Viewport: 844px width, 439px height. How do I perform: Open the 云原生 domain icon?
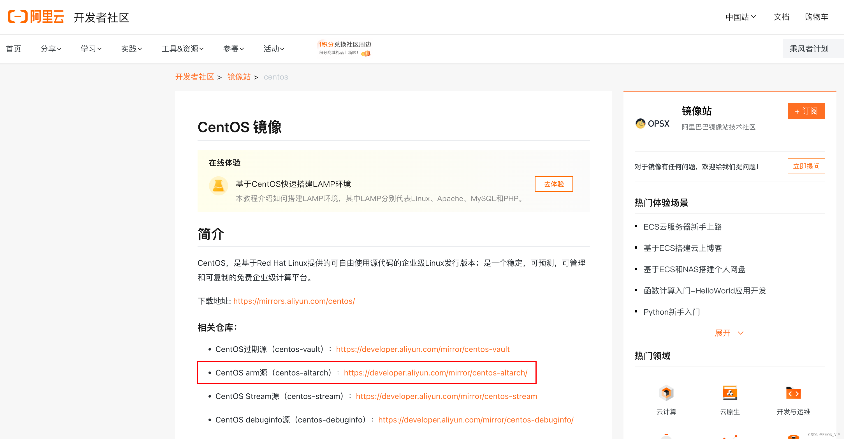tap(730, 393)
